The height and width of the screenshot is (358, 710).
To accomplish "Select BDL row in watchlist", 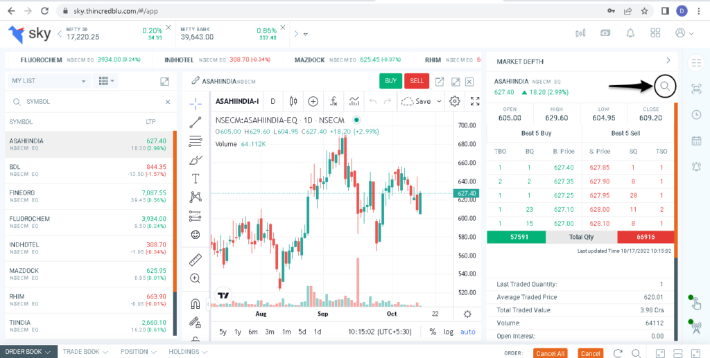I will coord(89,170).
